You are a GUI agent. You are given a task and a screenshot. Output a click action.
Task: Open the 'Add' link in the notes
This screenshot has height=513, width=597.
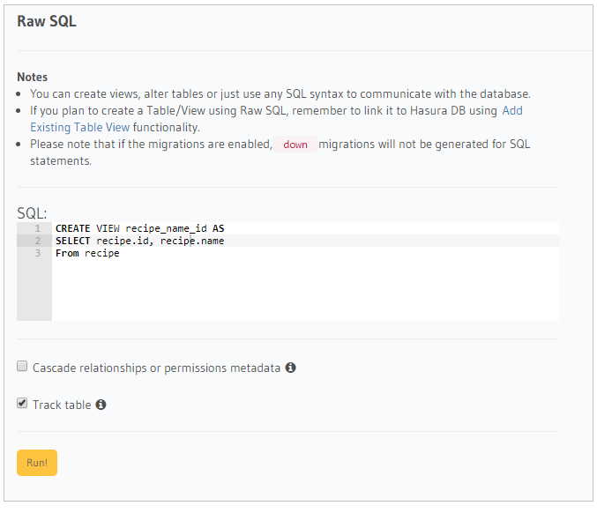point(512,111)
